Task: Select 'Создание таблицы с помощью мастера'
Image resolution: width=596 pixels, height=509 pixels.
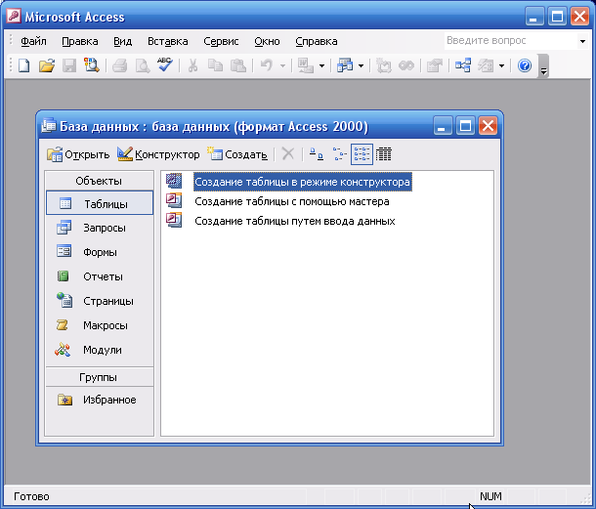Action: click(x=292, y=201)
